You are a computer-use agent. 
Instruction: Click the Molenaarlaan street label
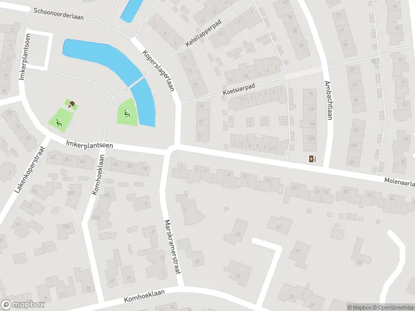(399, 182)
